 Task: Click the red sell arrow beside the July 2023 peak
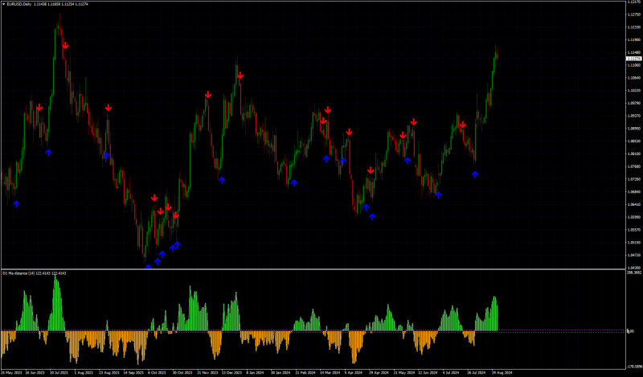click(65, 46)
